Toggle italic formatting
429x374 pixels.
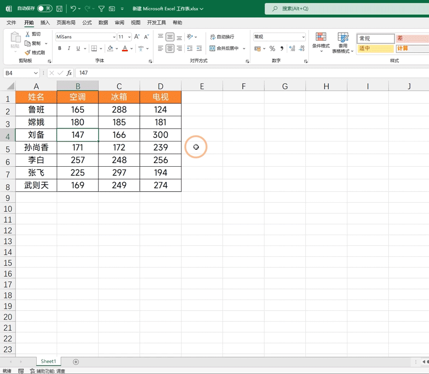(68, 48)
